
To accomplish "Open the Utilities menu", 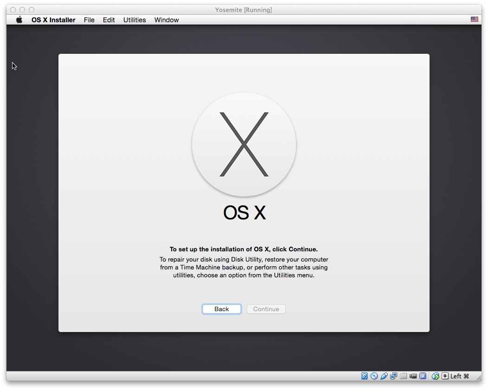I will tap(135, 20).
